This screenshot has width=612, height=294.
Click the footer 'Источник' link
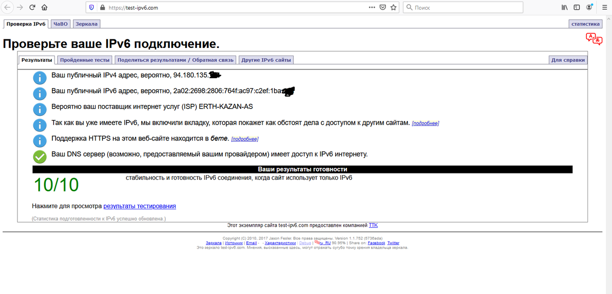(x=234, y=243)
